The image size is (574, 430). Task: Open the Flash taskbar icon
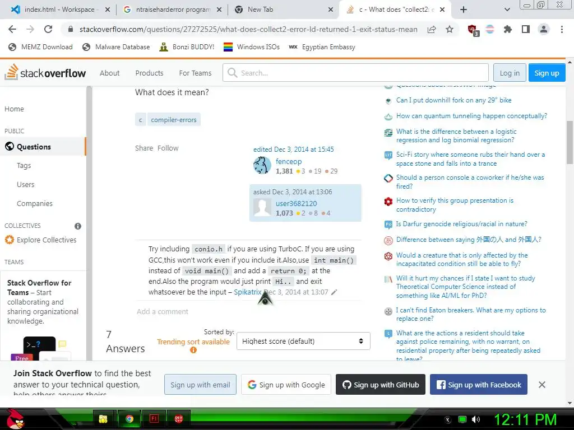click(x=154, y=419)
